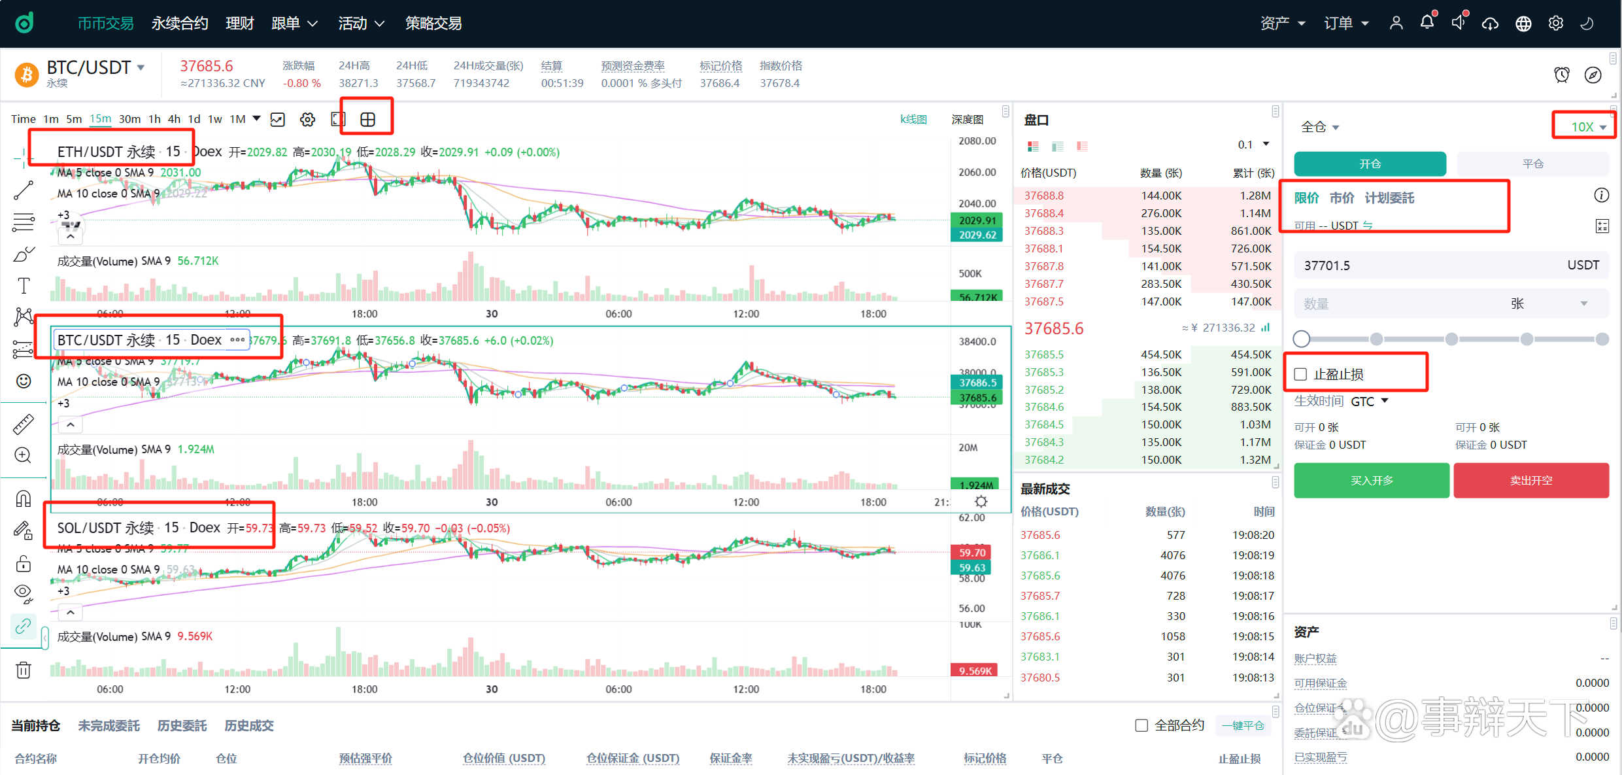Image resolution: width=1622 pixels, height=775 pixels.
Task: Toggle dark mode moon icon
Action: click(1587, 24)
